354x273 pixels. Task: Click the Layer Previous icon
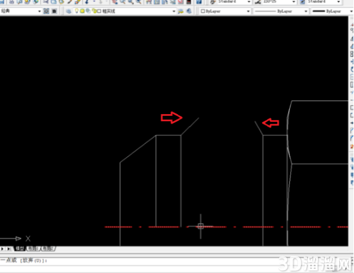tap(189, 11)
